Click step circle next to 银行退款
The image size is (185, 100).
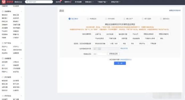(142, 19)
